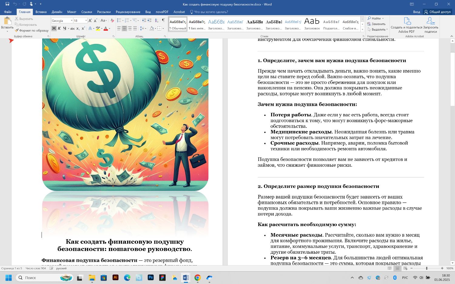Apply strikethrough abc formatting
The width and height of the screenshot is (455, 284).
tap(72, 28)
